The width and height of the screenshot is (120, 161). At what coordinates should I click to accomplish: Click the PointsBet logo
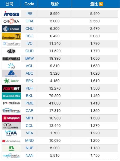click(x=11, y=88)
